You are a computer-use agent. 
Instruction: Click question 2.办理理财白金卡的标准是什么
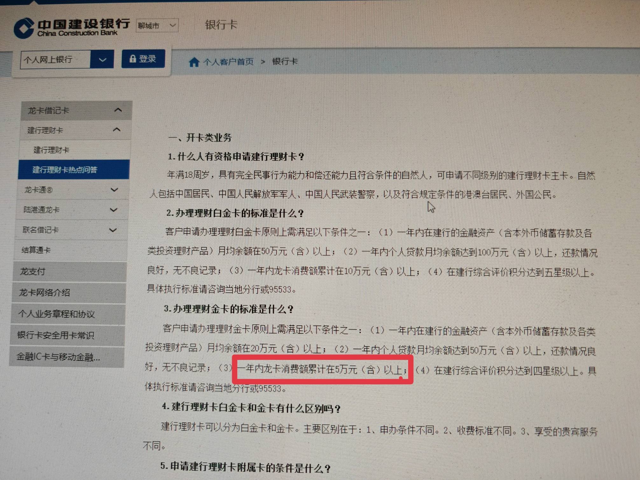235,213
